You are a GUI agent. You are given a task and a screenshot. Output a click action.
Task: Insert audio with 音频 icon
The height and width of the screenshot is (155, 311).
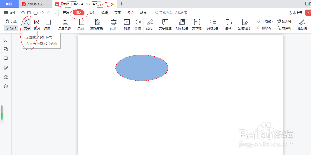(x=138, y=25)
